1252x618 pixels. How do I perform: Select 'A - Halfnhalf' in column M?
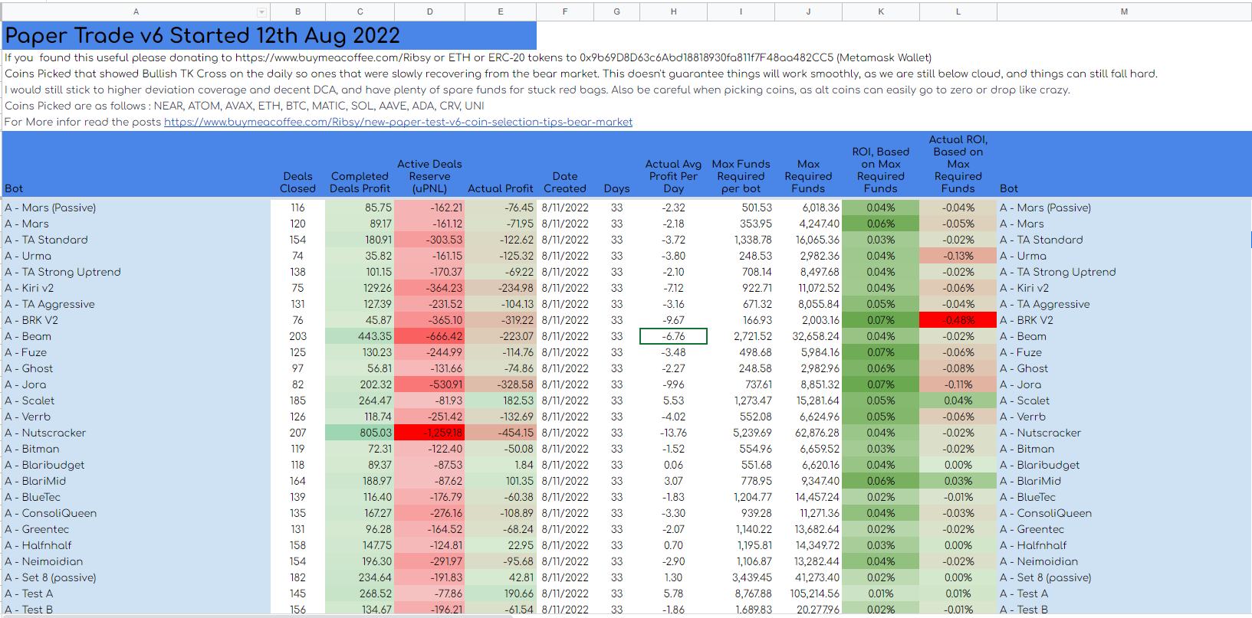[x=1124, y=545]
